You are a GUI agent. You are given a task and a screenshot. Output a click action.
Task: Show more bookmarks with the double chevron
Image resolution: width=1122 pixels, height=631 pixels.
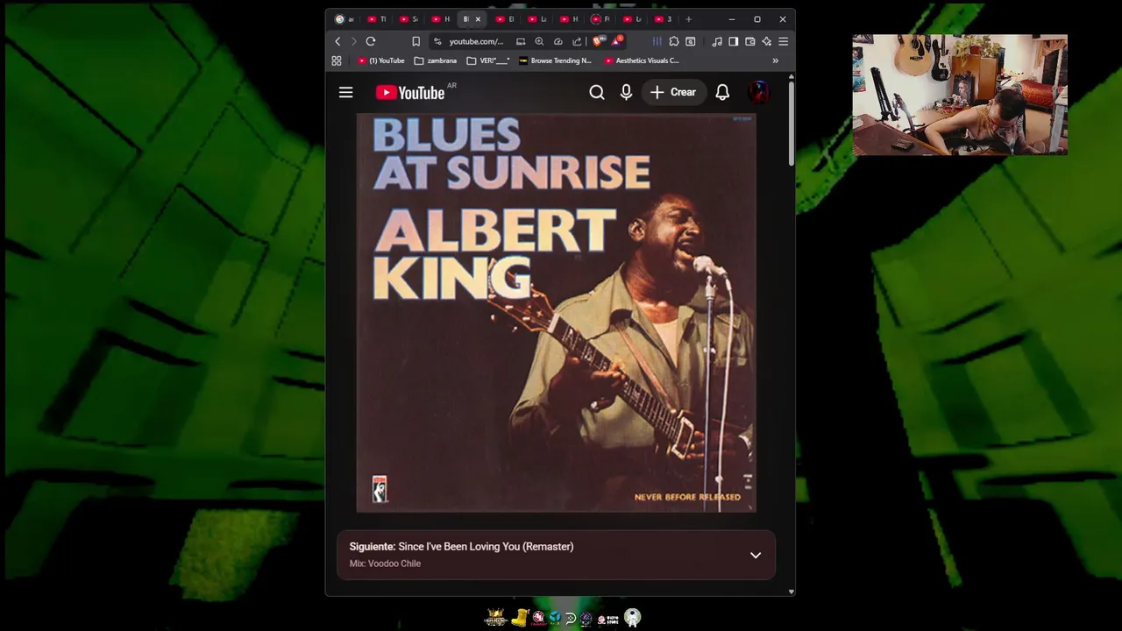775,60
